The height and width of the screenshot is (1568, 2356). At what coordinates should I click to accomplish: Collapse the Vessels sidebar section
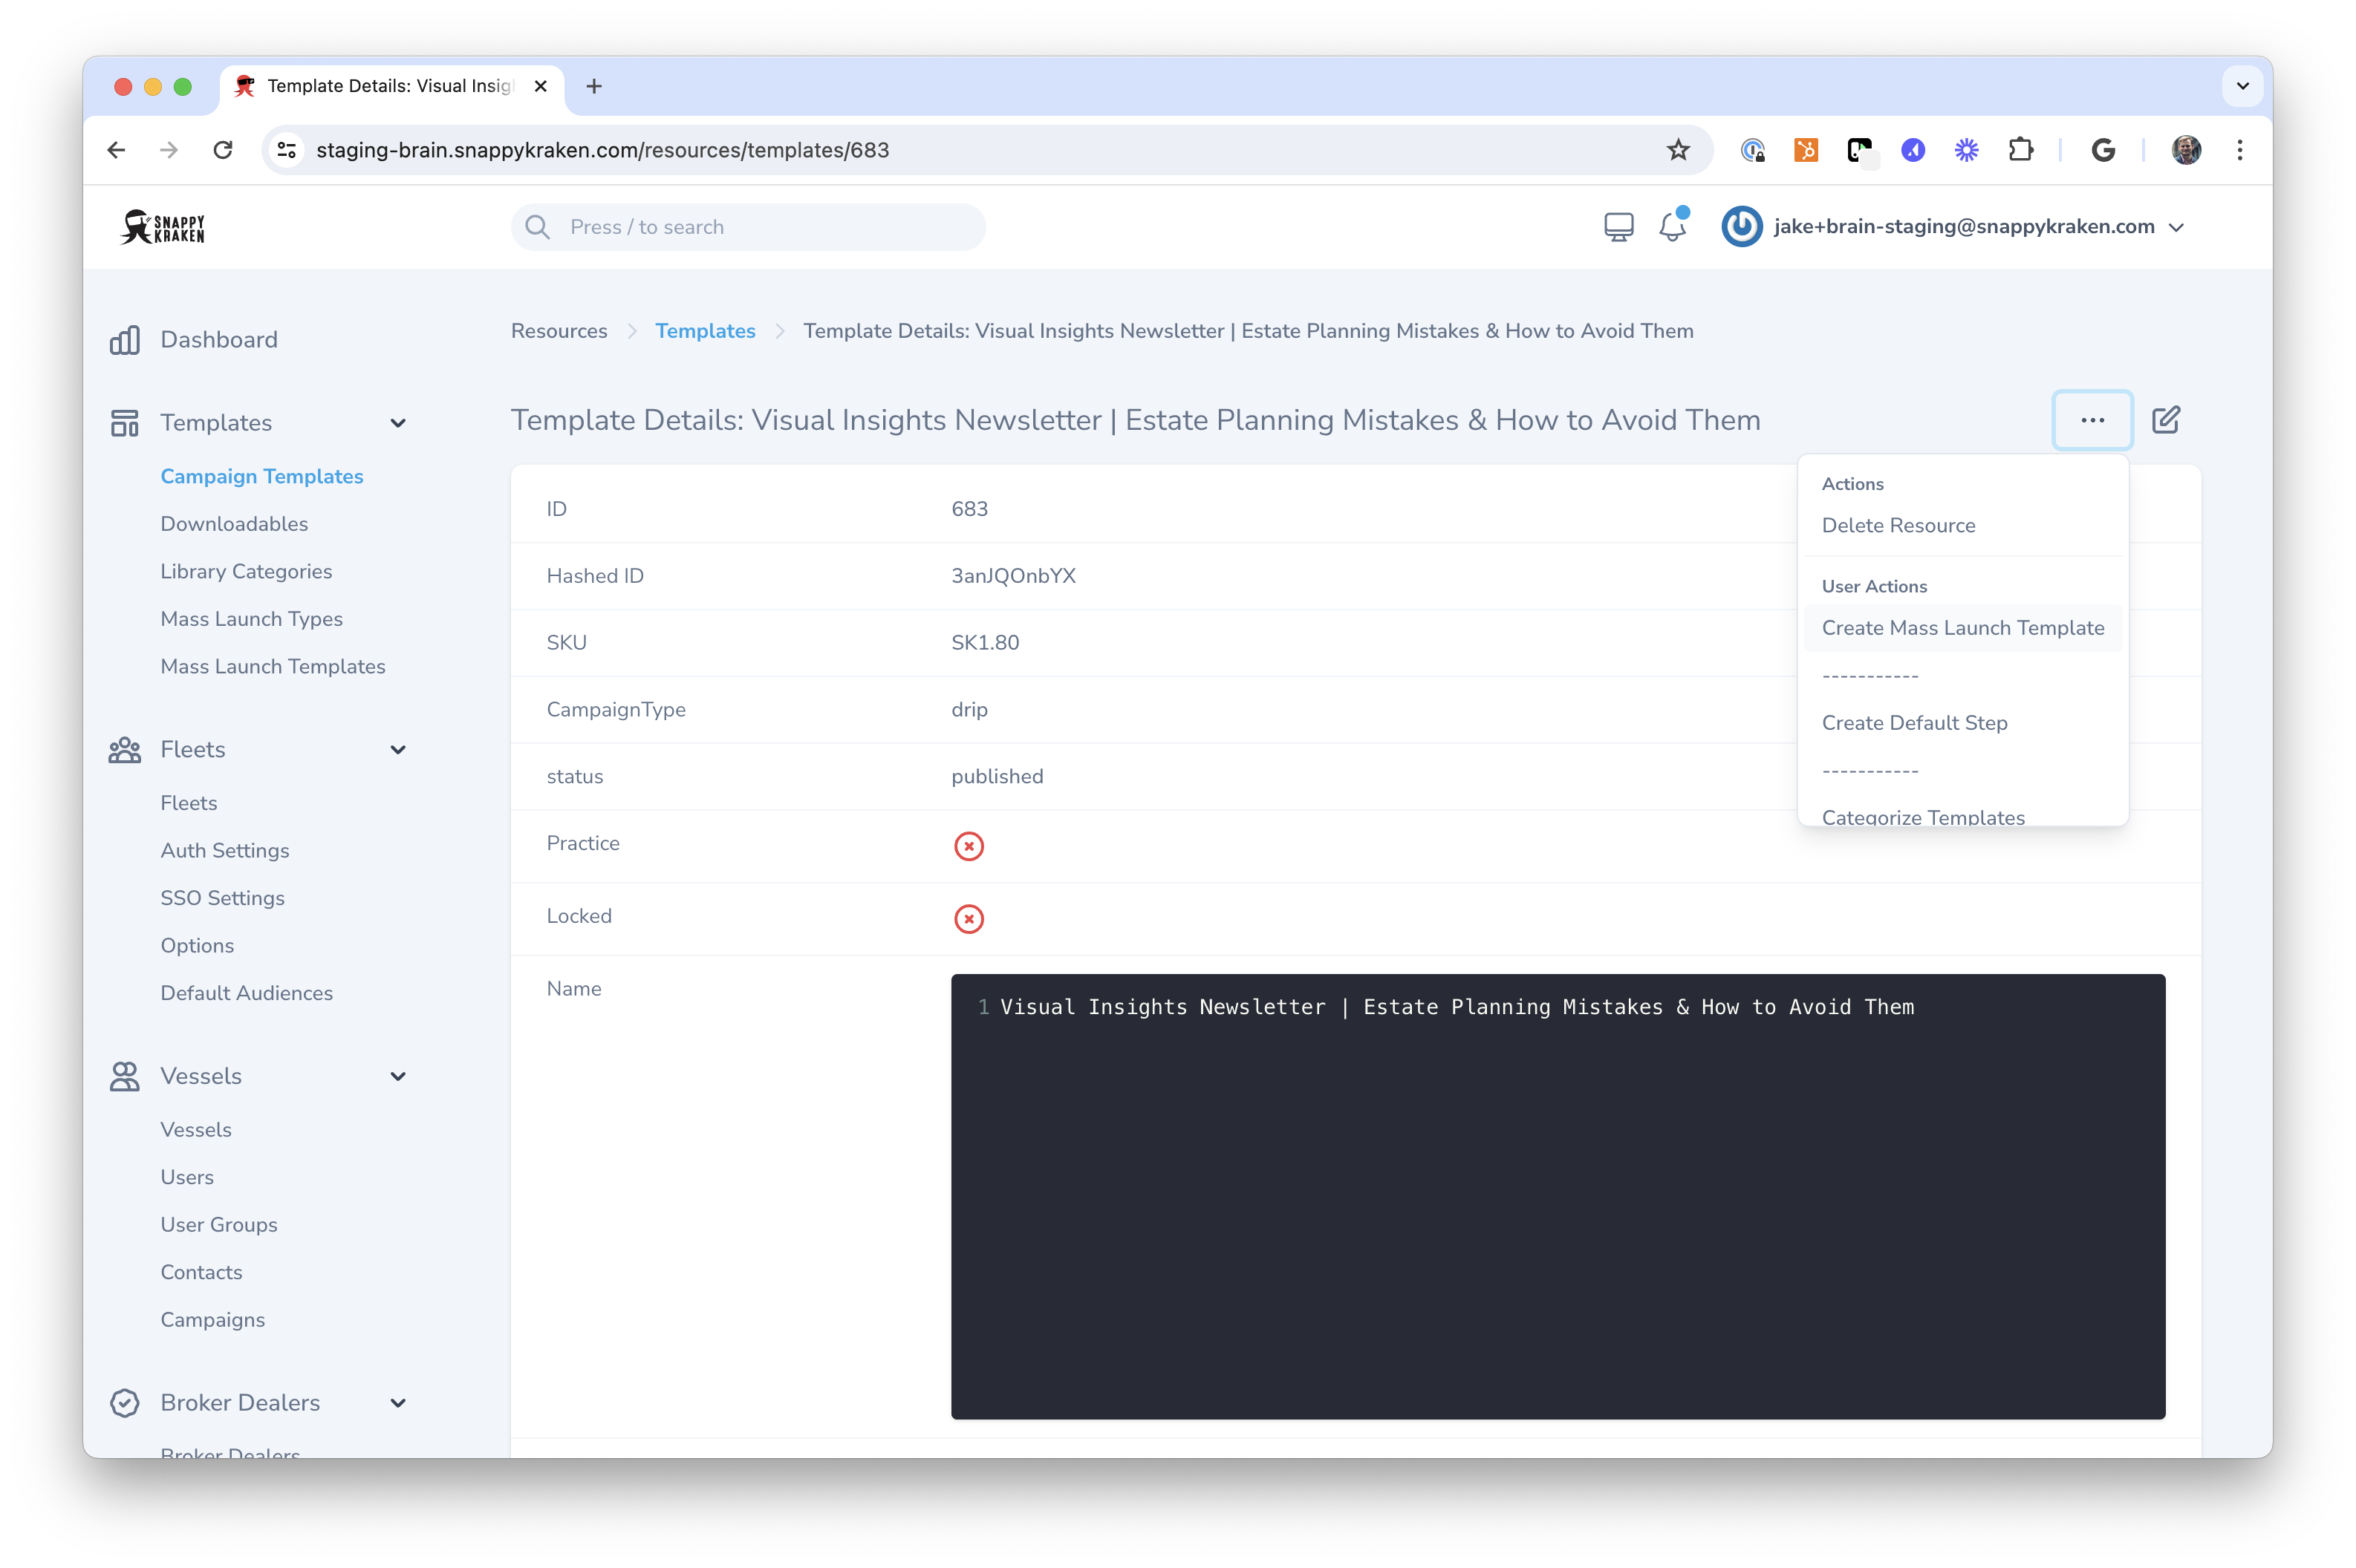coord(397,1076)
